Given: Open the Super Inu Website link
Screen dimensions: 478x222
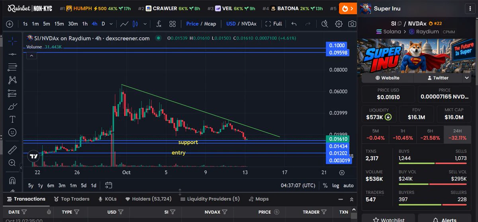Looking at the screenshot, I should point(388,78).
